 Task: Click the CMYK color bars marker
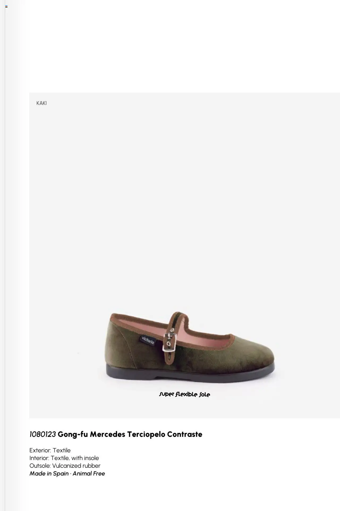tap(6, 6)
